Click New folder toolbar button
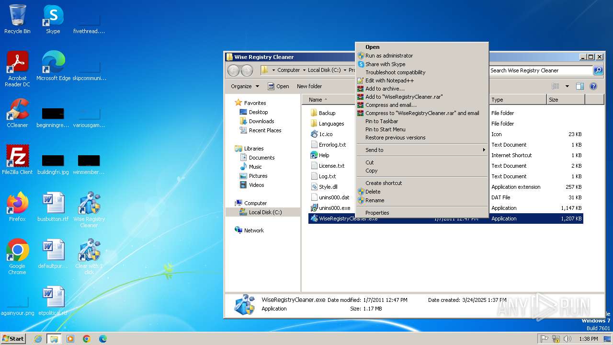Viewport: 613px width, 345px height. pyautogui.click(x=309, y=86)
